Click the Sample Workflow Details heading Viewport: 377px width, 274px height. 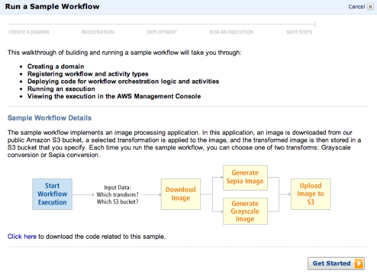tap(49, 118)
